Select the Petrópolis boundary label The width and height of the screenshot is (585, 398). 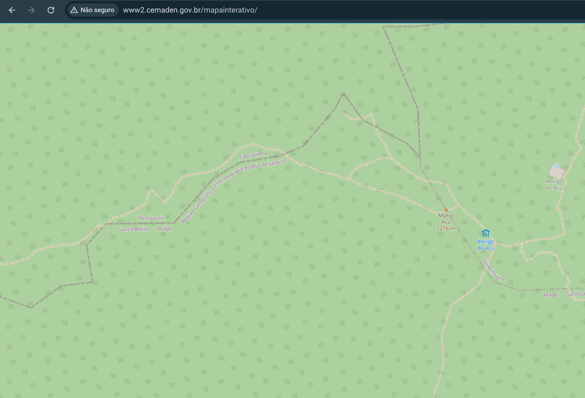[x=151, y=218]
